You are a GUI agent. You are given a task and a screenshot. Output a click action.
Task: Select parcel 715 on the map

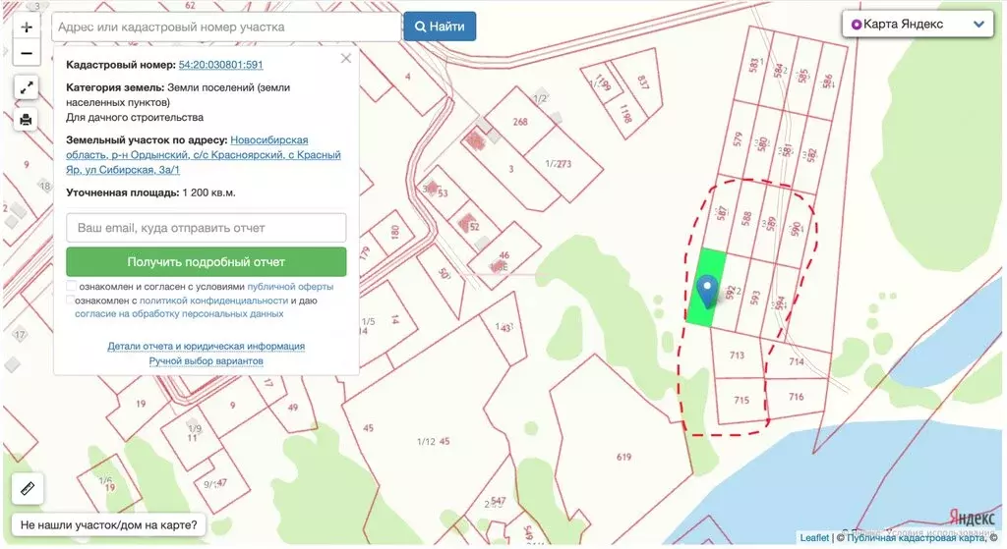click(741, 400)
